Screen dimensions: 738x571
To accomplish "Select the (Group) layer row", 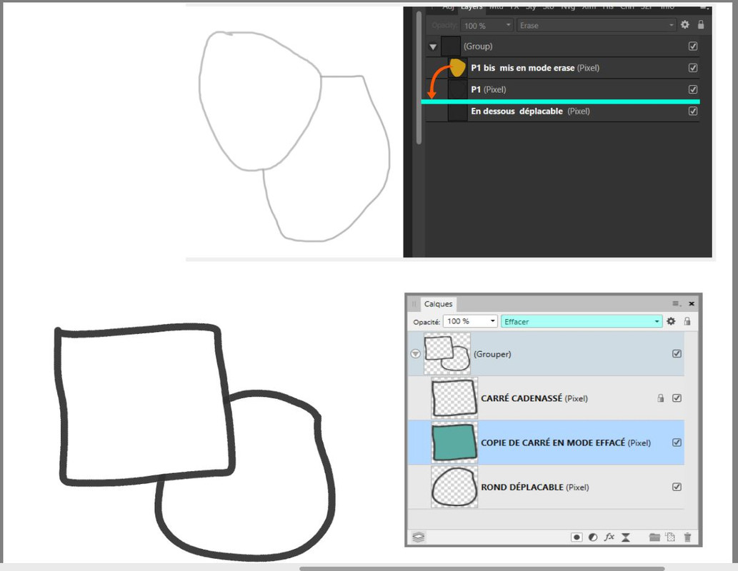I will coord(563,46).
